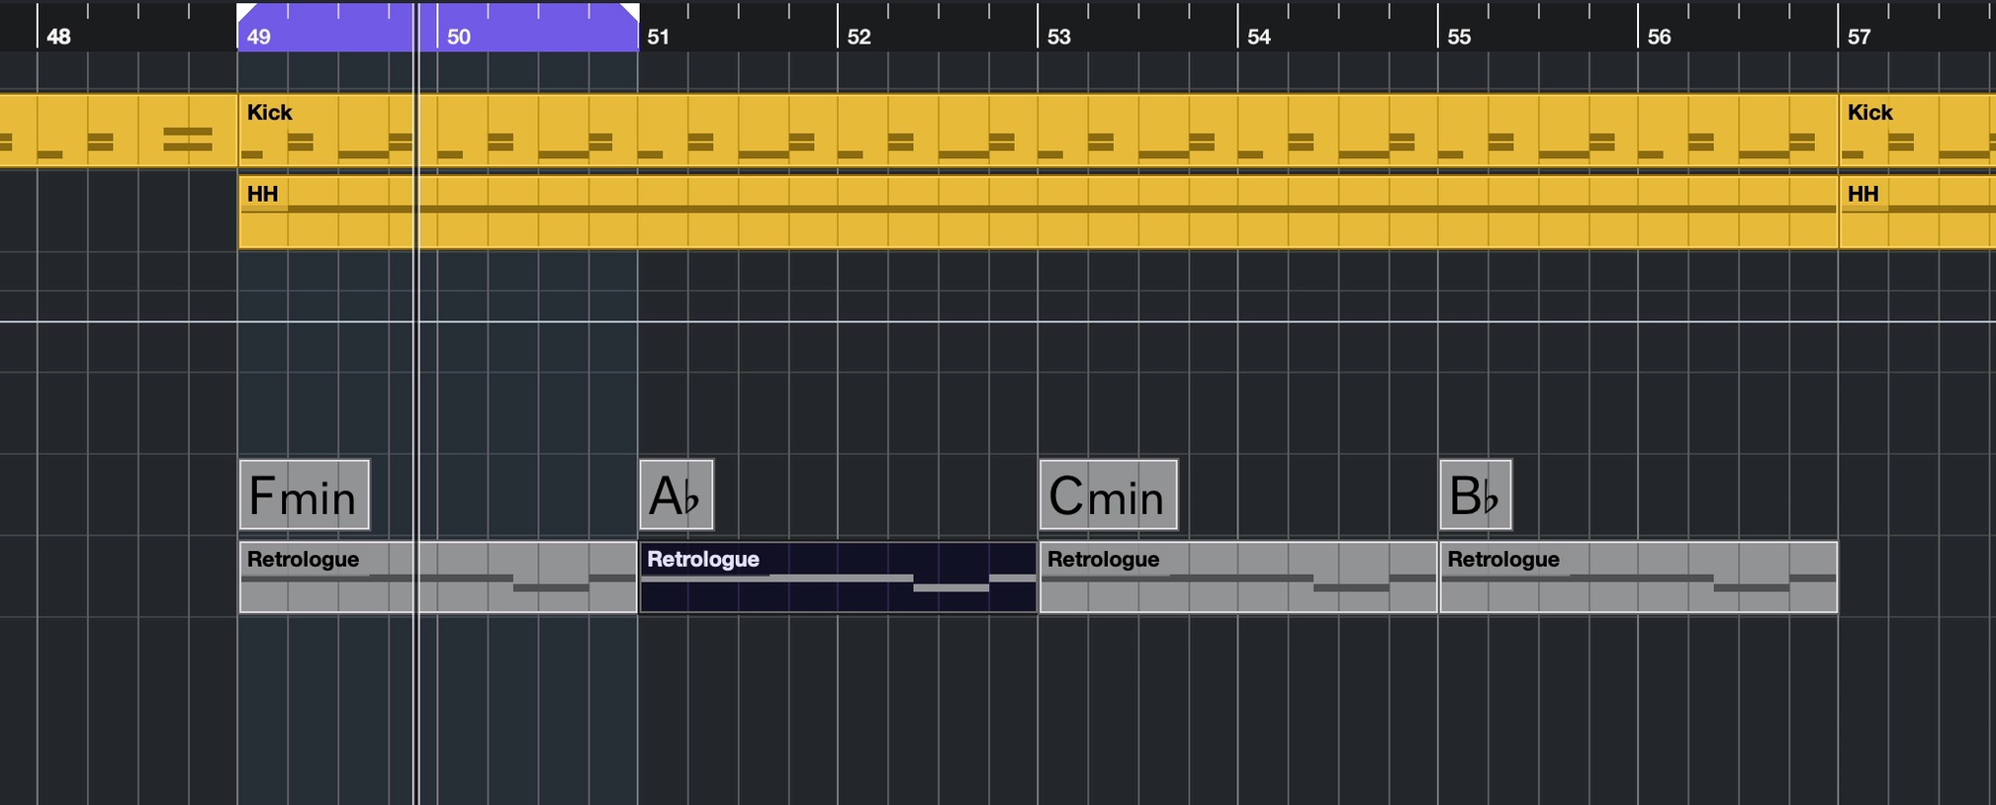The height and width of the screenshot is (805, 1996).
Task: Select the Kick part starting at bar 57
Action: pos(1917,131)
